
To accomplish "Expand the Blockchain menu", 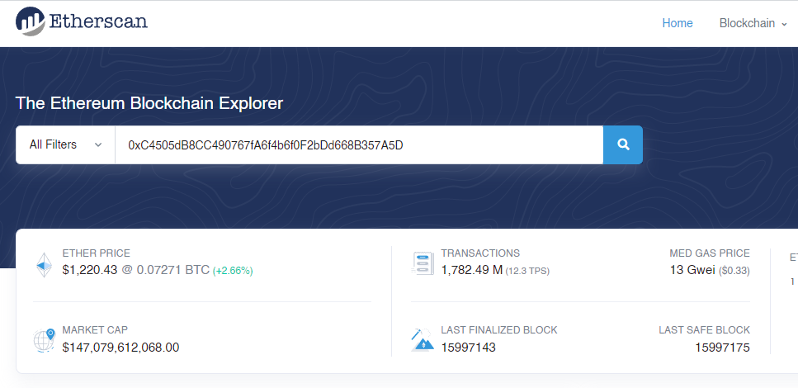I will (x=753, y=23).
